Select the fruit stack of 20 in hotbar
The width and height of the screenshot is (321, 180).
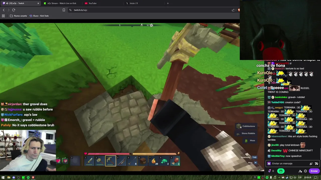click(x=154, y=161)
